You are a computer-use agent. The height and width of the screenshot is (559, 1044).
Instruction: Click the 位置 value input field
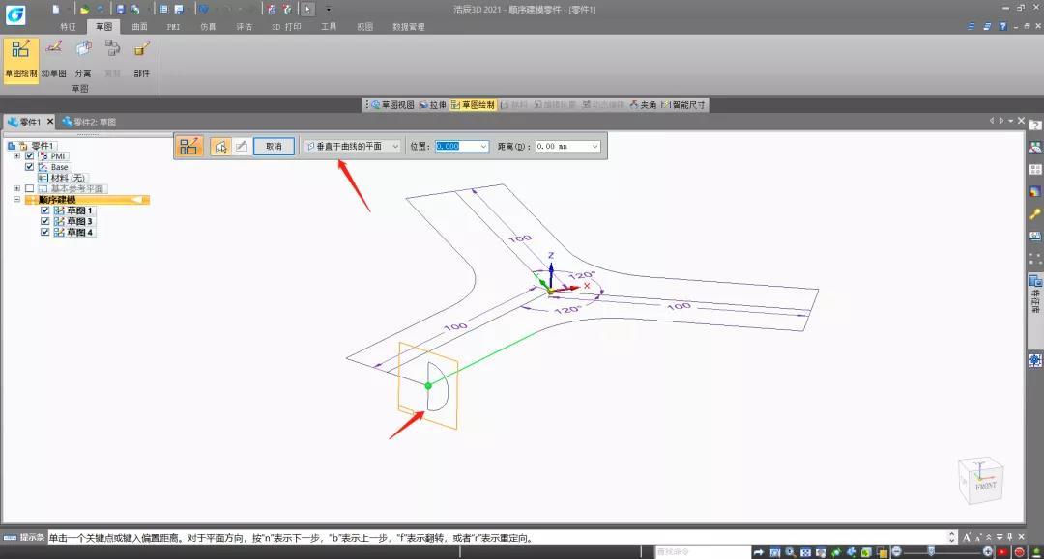(x=456, y=146)
